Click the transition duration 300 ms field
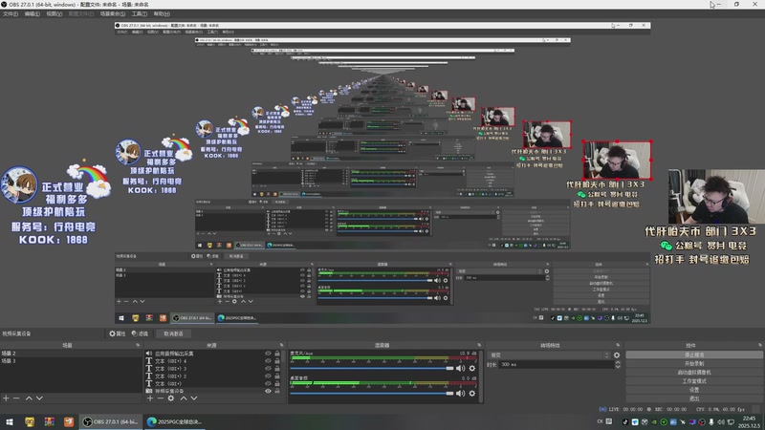Screen dimensions: 765x430 point(556,365)
